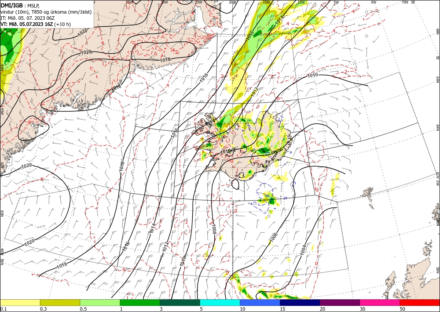Click the '1022' isobar label over Greenland
The image size is (440, 312).
pyautogui.click(x=82, y=33)
